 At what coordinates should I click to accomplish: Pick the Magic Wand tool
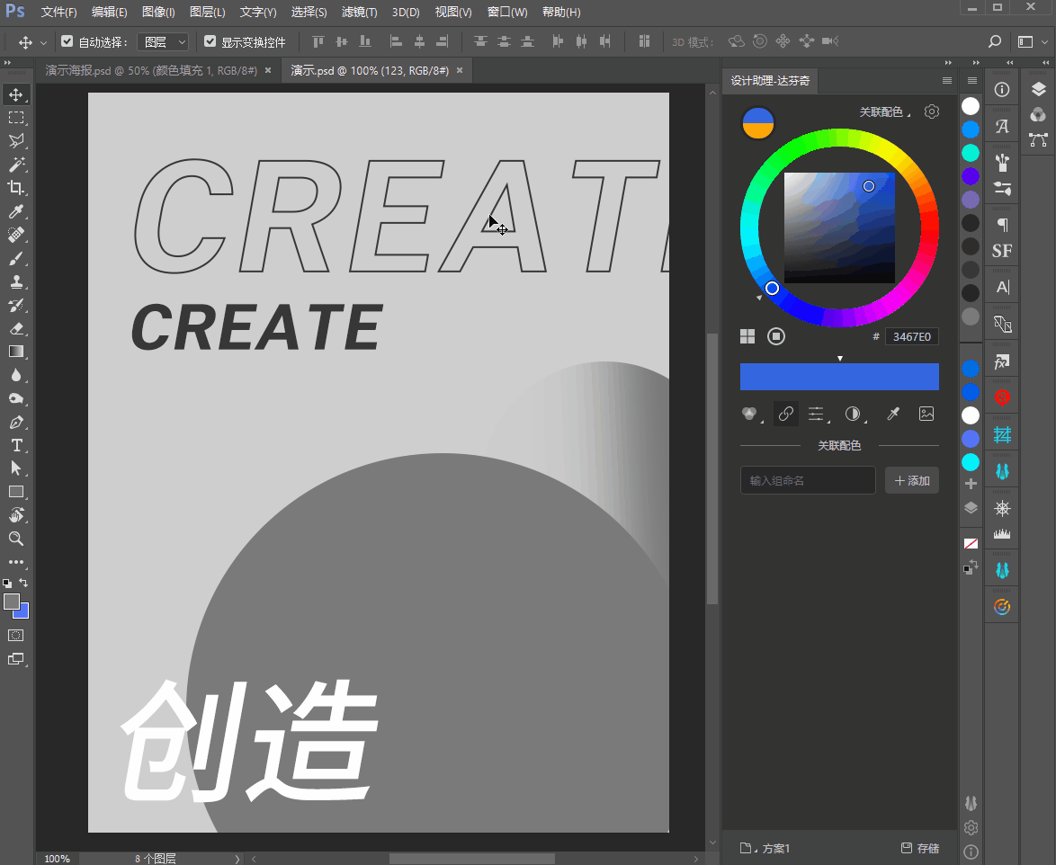(x=16, y=165)
